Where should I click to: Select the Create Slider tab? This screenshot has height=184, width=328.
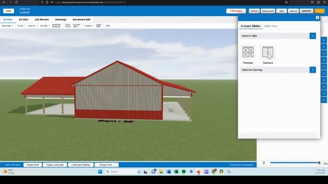[251, 26]
